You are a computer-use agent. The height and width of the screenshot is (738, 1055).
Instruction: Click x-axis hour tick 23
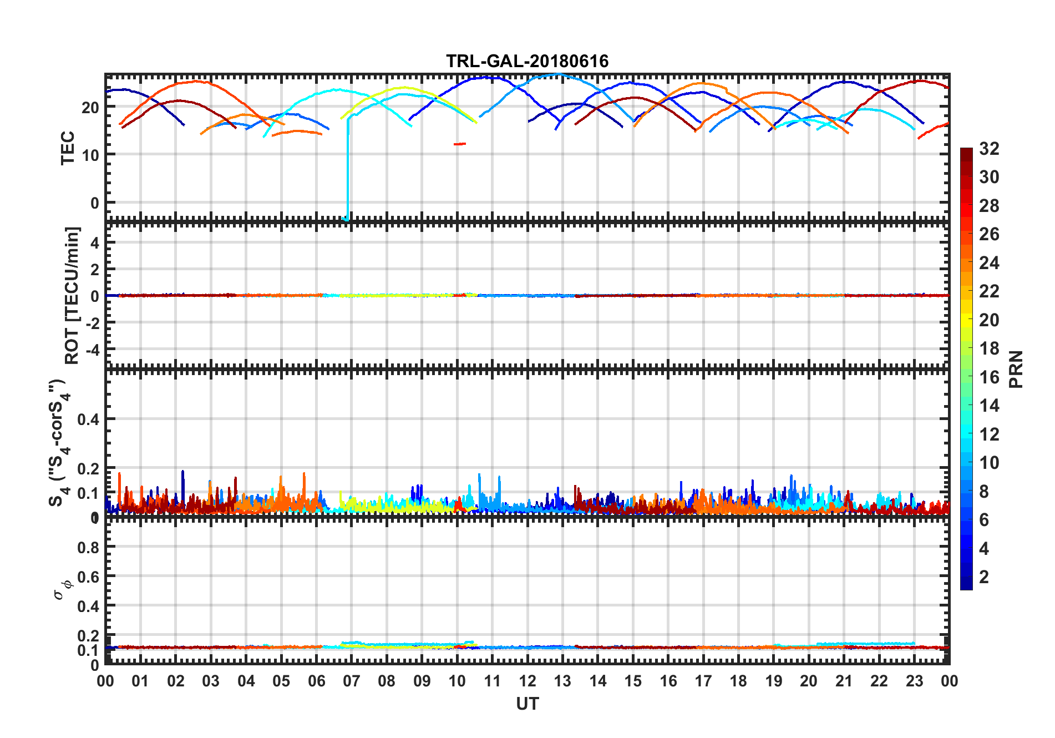(x=915, y=681)
